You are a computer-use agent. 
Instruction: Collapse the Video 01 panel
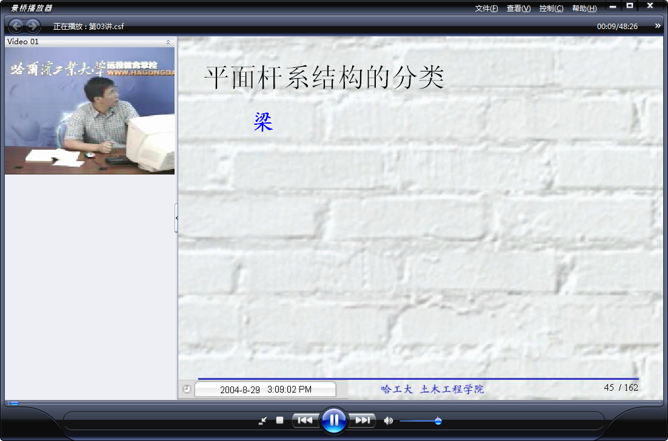(168, 42)
